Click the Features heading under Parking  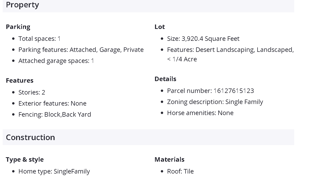20,81
